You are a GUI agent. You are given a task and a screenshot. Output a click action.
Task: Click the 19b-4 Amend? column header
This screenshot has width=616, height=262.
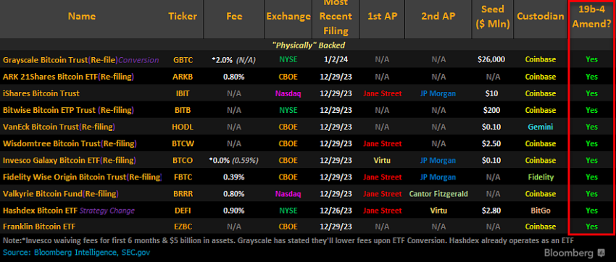[x=591, y=16]
